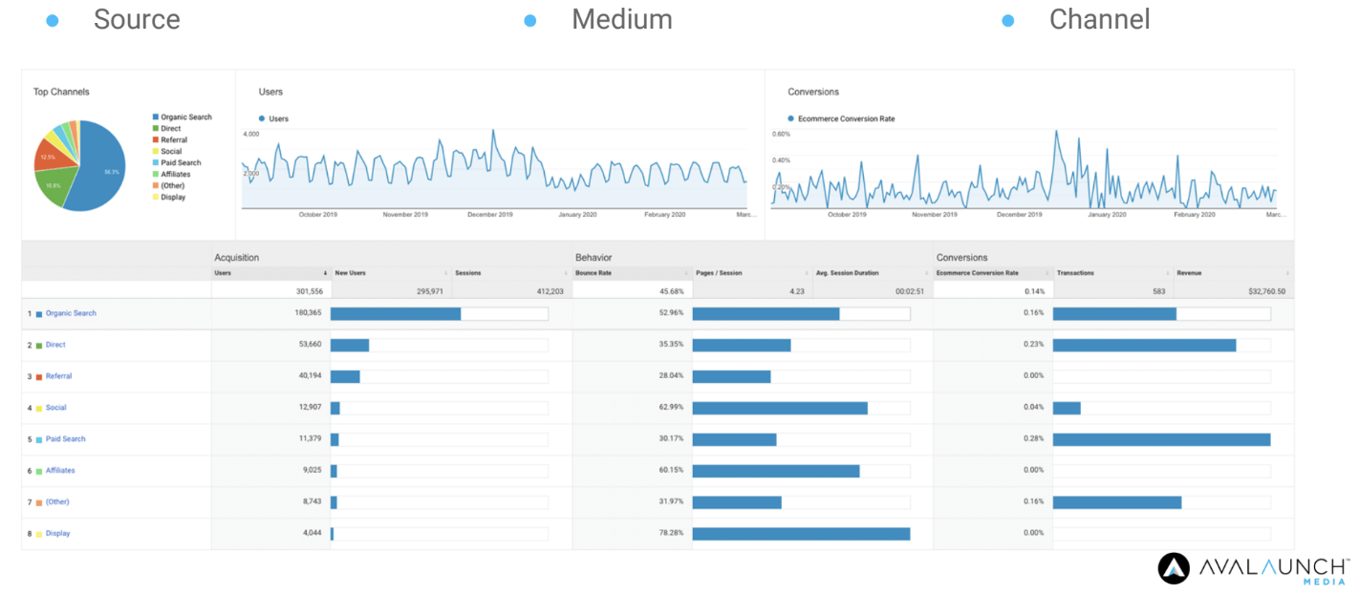Click the Paid Search conversion rate 0.28%
The width and height of the screenshot is (1359, 594).
coord(1033,439)
